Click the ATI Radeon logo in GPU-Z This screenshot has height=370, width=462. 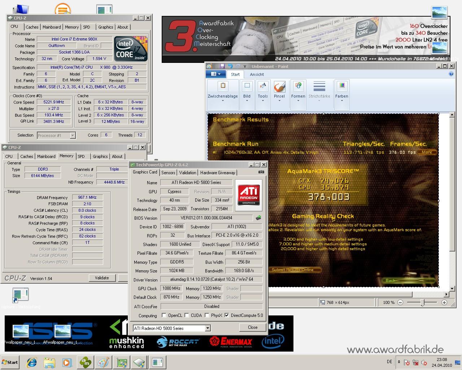[x=249, y=195]
